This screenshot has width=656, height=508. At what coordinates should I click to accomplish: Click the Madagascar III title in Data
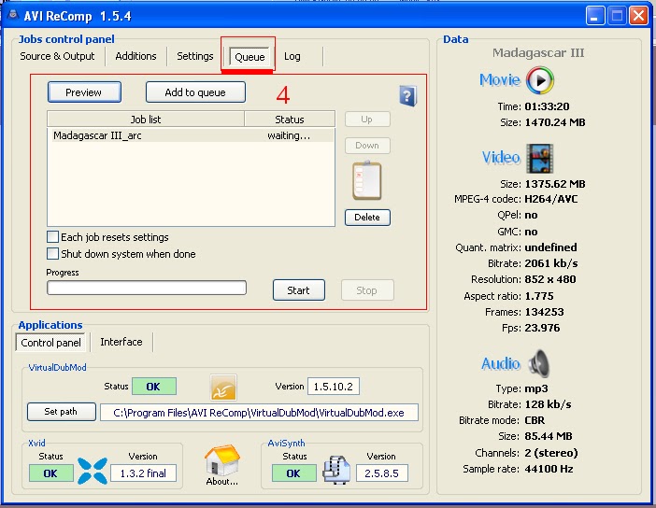click(538, 52)
